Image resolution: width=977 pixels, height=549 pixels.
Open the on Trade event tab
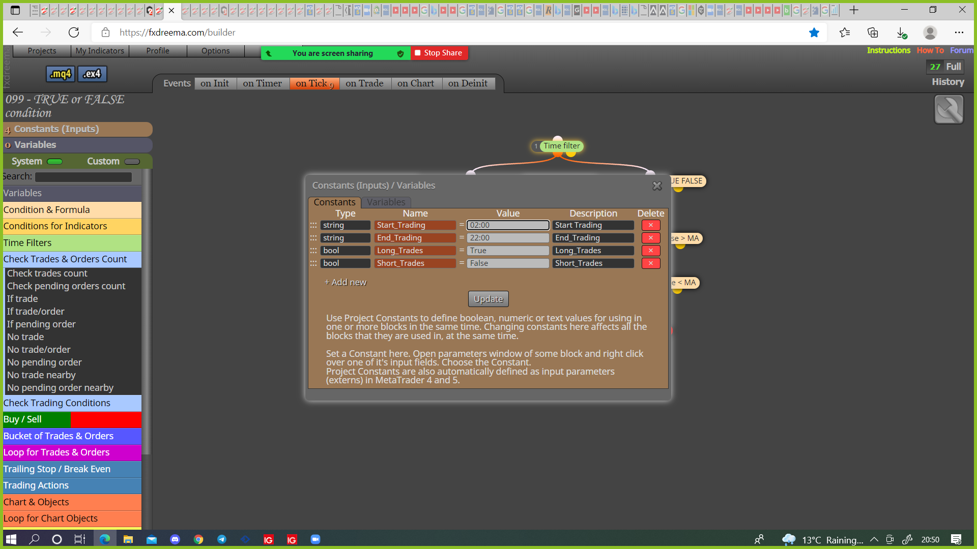pos(364,83)
